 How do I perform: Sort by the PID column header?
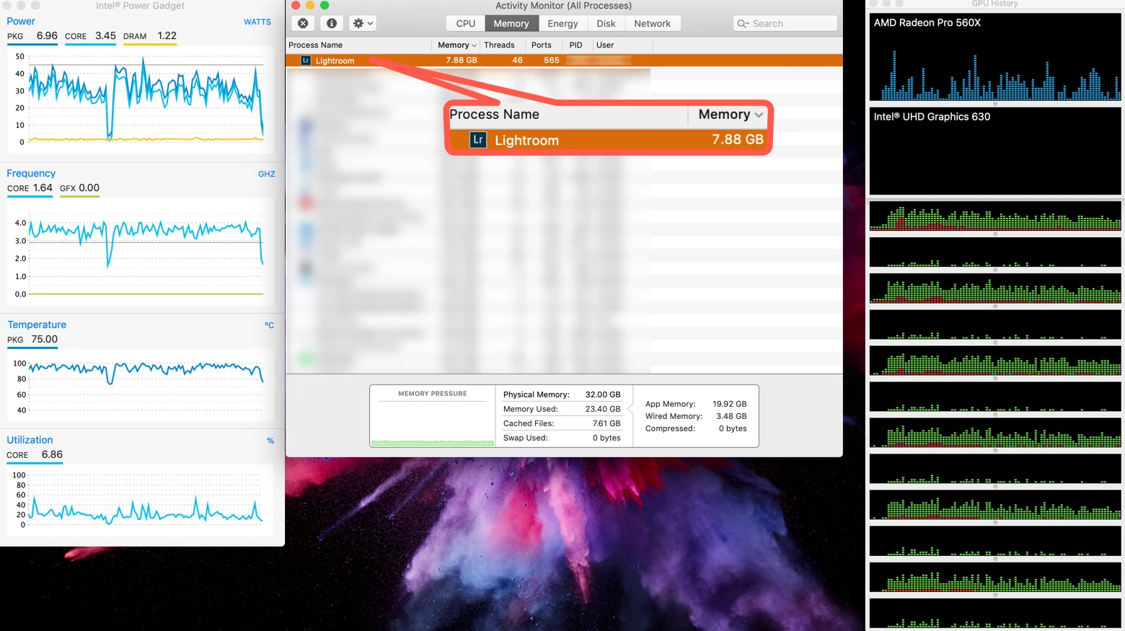point(575,45)
